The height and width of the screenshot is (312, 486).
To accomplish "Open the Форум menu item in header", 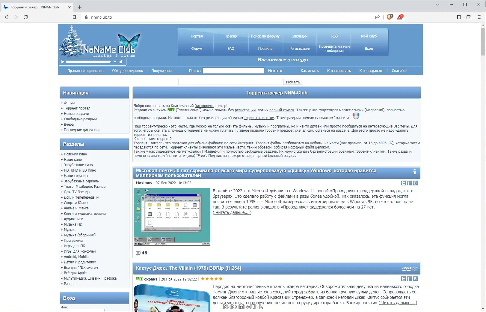I will tap(197, 49).
